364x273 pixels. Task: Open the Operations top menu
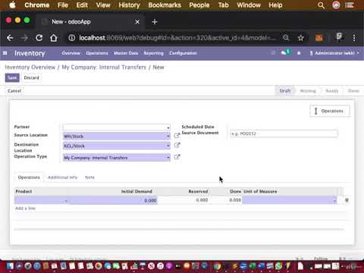pos(97,53)
